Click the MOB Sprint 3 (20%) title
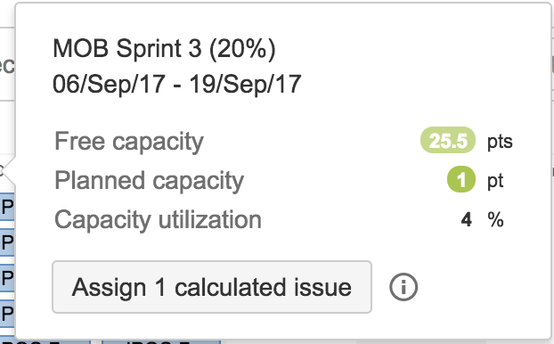 164,48
